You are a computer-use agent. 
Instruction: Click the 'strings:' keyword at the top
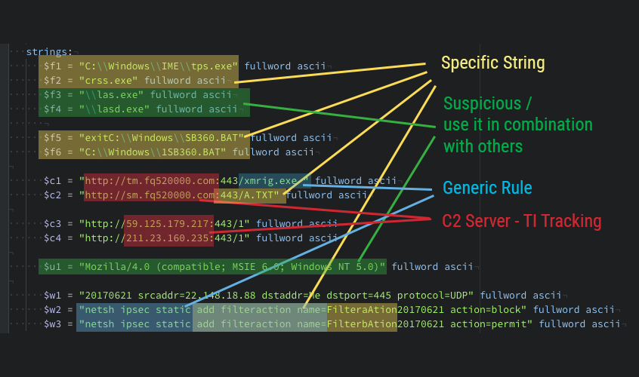[x=49, y=52]
